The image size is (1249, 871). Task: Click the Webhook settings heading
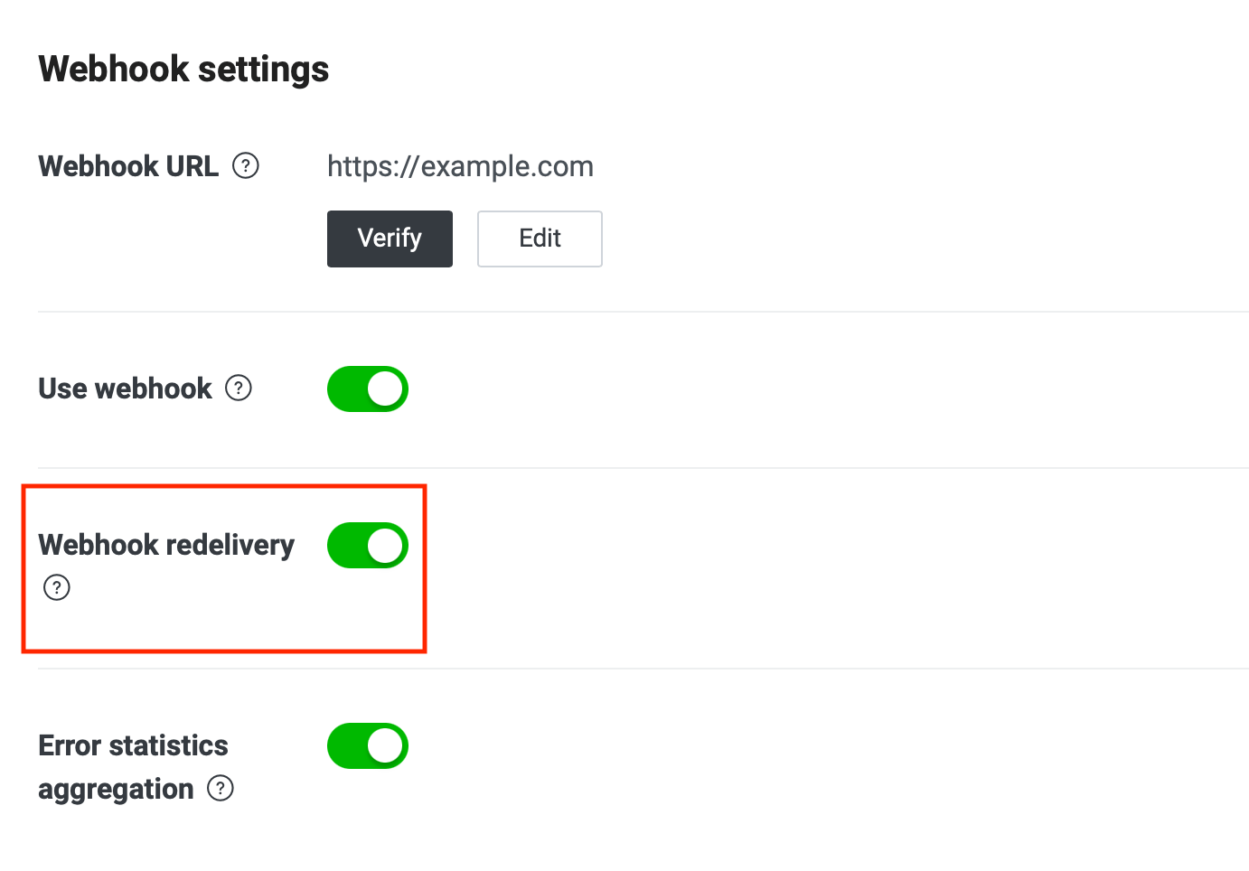[183, 69]
